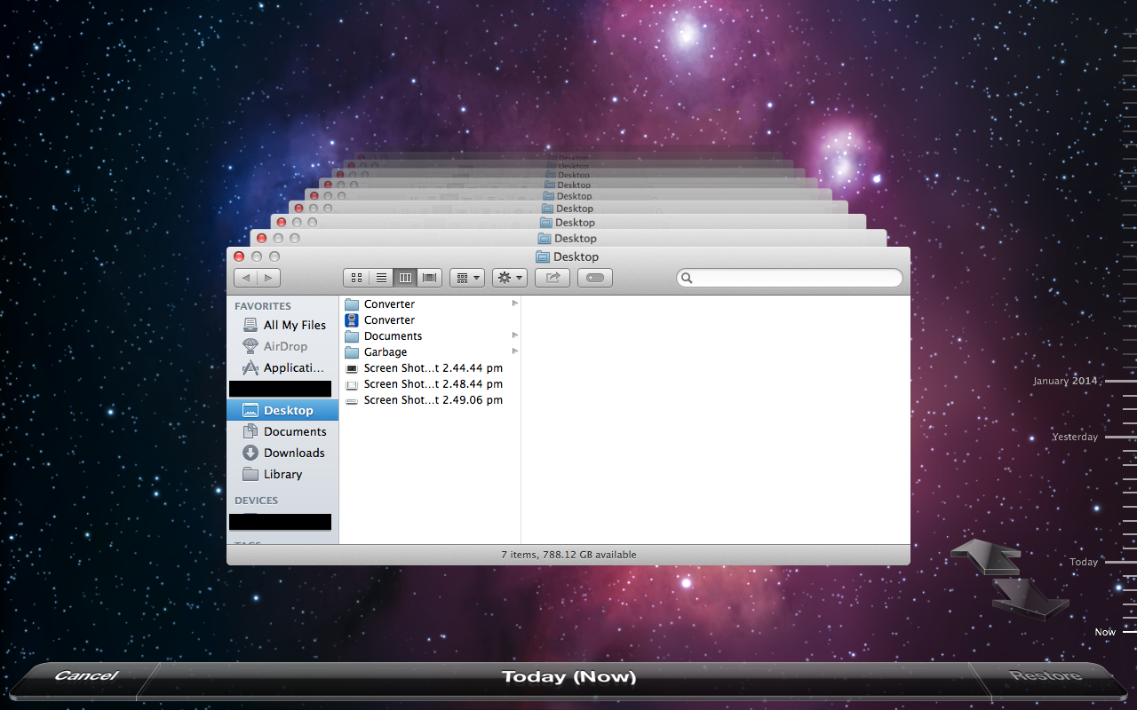Click the Today (Now) date label
Screen dimensions: 1137x710
tap(568, 676)
